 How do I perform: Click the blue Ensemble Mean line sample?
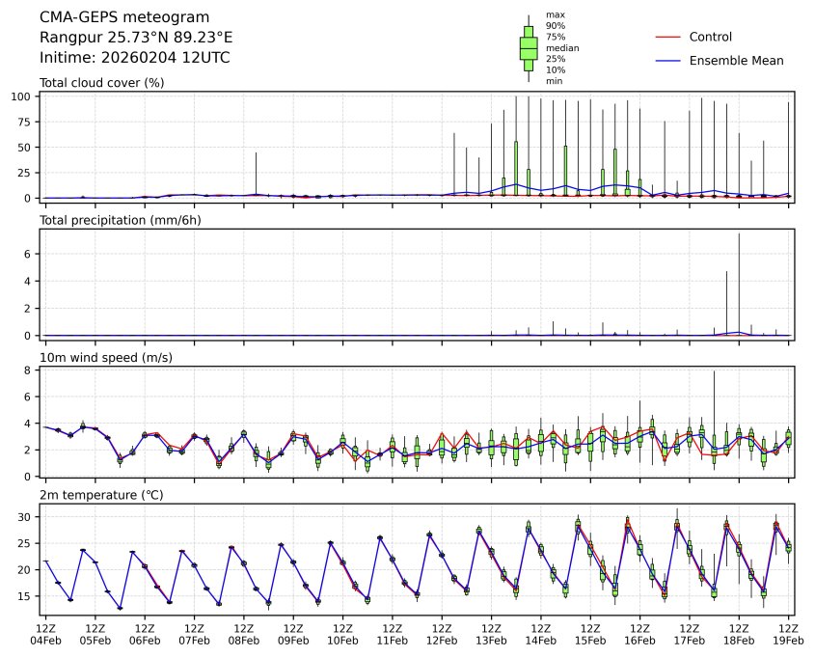click(668, 61)
